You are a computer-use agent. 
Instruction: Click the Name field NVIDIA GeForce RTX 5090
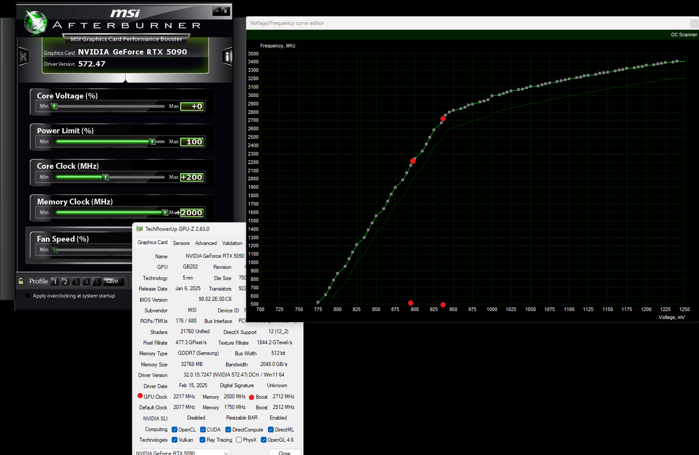tap(215, 256)
